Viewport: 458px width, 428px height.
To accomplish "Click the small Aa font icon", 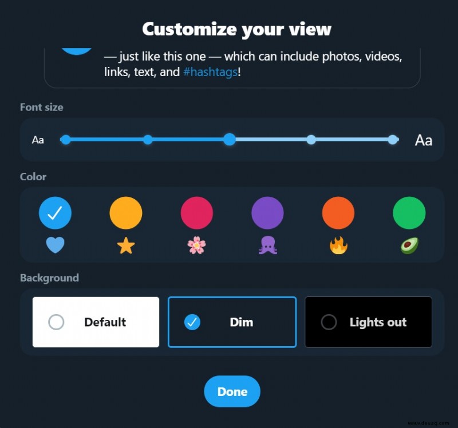I will pyautogui.click(x=38, y=140).
